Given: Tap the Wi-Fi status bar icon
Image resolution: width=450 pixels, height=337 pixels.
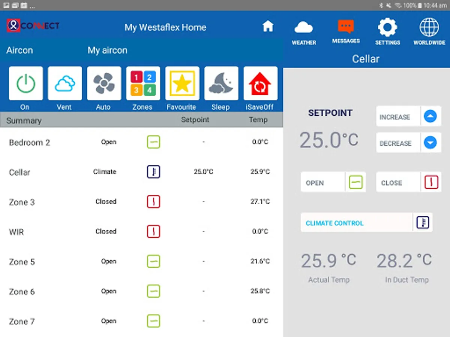Looking at the screenshot, I should pyautogui.click(x=398, y=6).
